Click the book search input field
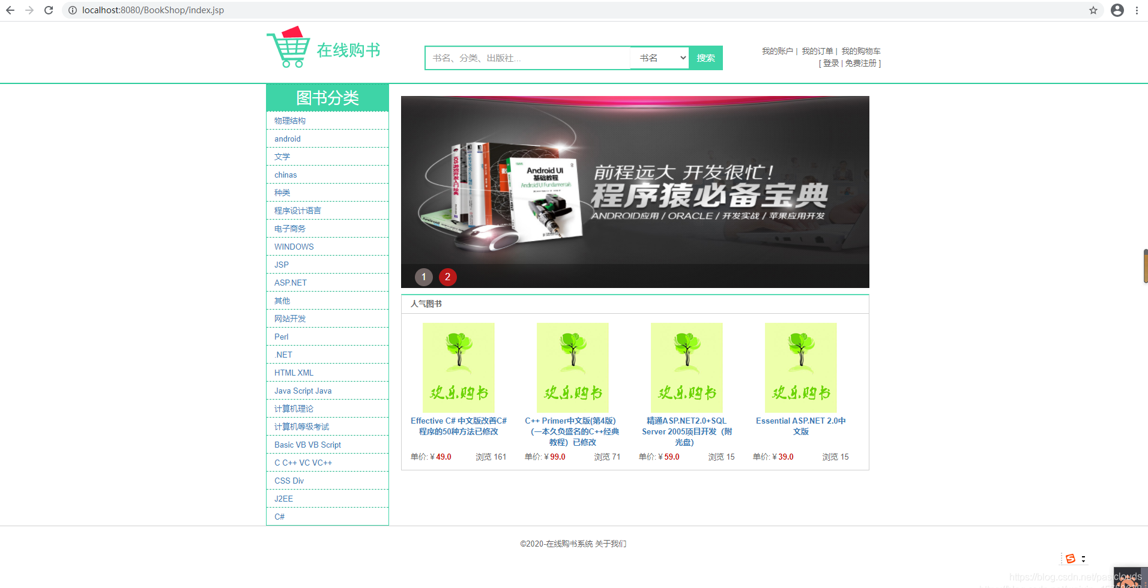This screenshot has height=588, width=1148. [x=528, y=58]
